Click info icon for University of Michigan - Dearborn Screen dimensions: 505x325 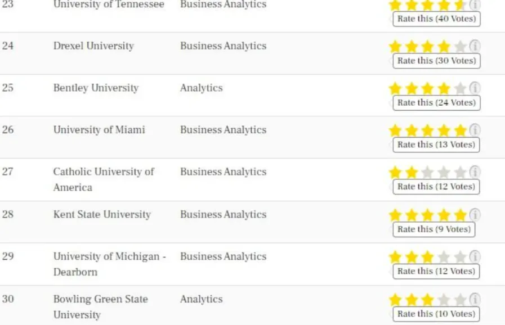[475, 257]
